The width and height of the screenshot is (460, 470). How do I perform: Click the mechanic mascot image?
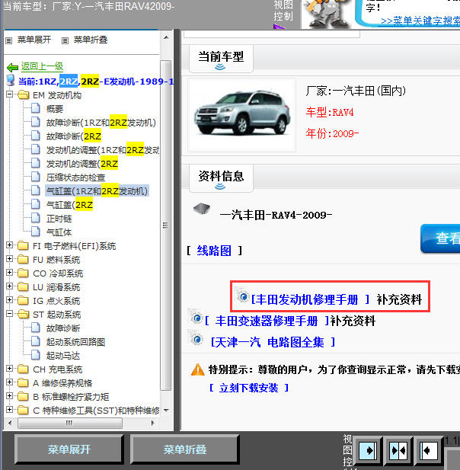(x=327, y=14)
